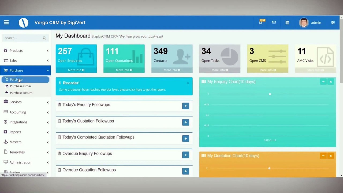Minimize the My Quotation Chart panel

point(323,156)
